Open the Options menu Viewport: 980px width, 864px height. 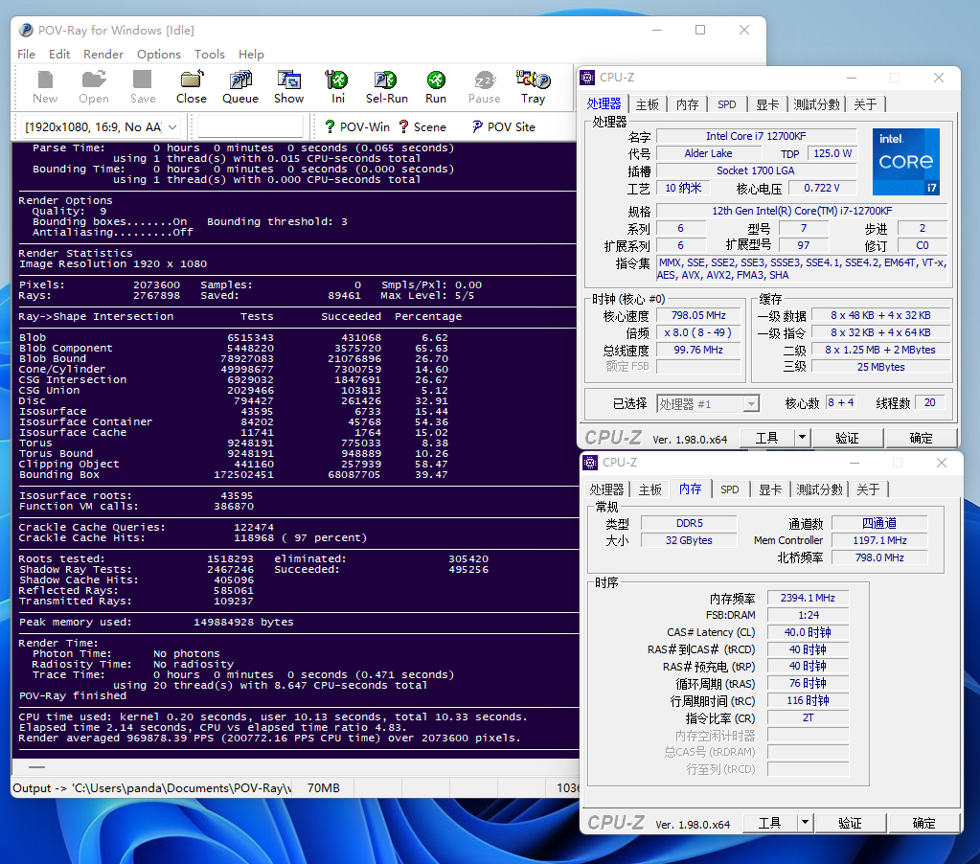point(158,55)
